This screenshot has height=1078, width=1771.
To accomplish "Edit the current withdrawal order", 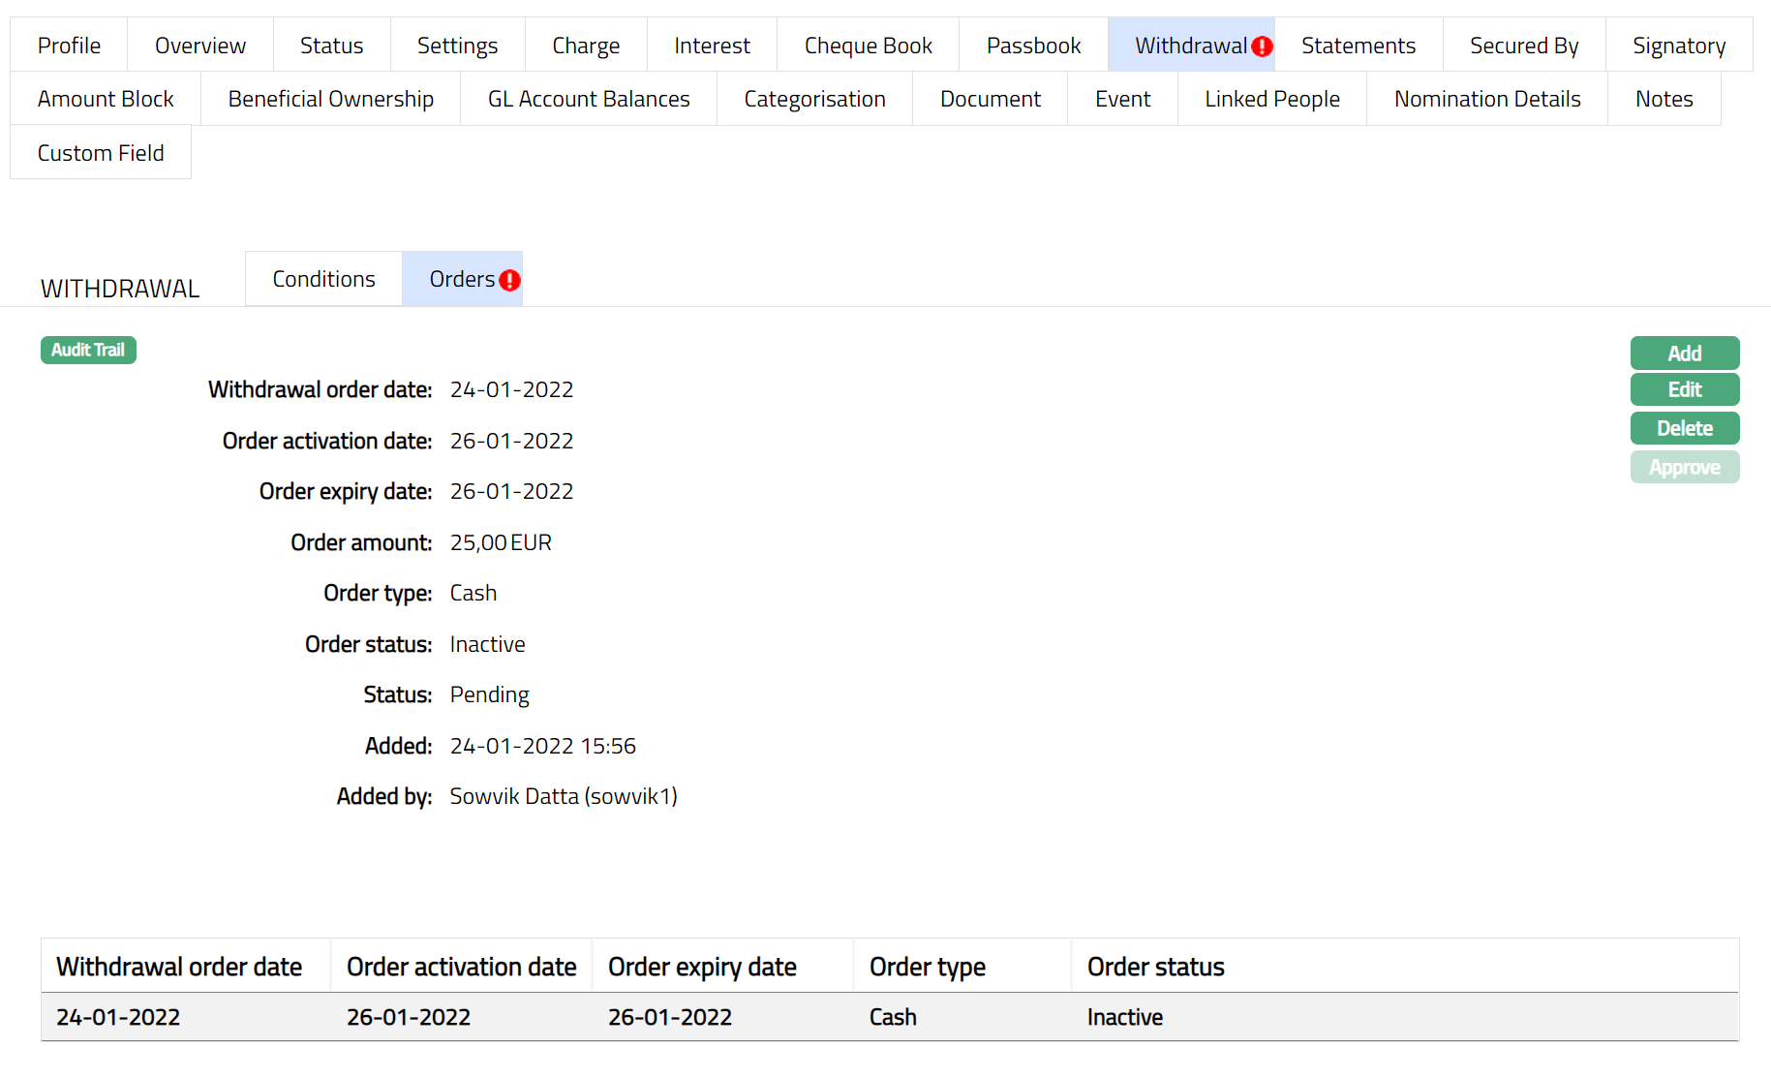I will 1684,389.
